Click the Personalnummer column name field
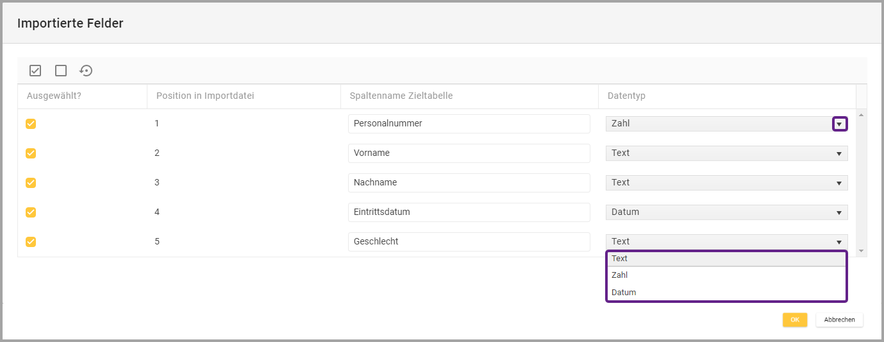The height and width of the screenshot is (342, 884). 469,124
